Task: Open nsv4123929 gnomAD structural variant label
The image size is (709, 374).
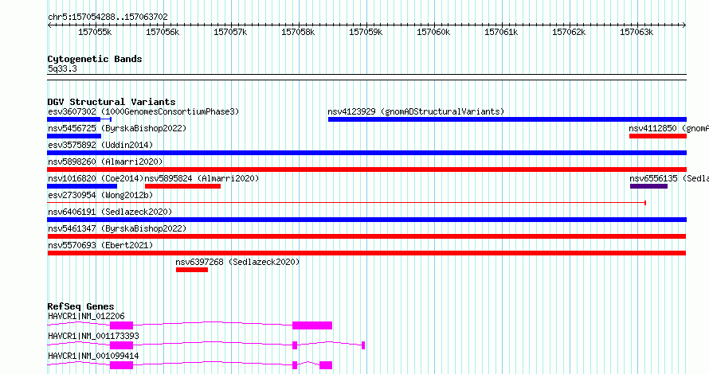Action: pyautogui.click(x=416, y=111)
